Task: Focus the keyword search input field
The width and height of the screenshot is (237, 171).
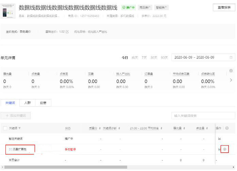Action: [x=203, y=116]
